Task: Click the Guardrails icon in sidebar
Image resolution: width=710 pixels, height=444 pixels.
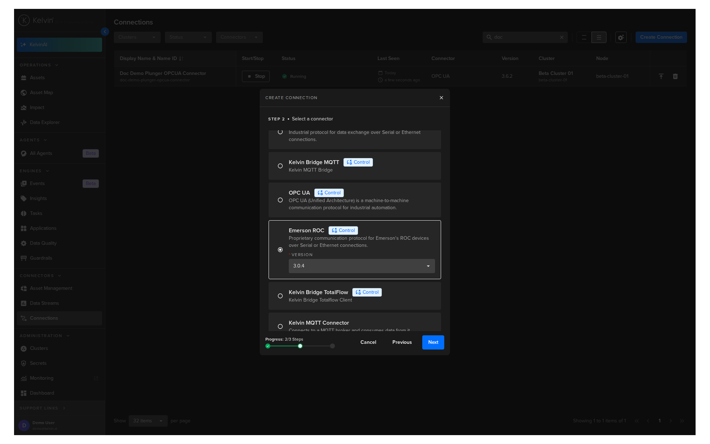Action: [24, 258]
